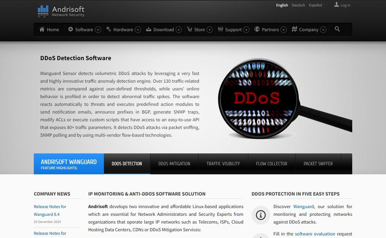The height and width of the screenshot is (238, 386).
Task: Click the Partners globe icon
Action: 257,29
